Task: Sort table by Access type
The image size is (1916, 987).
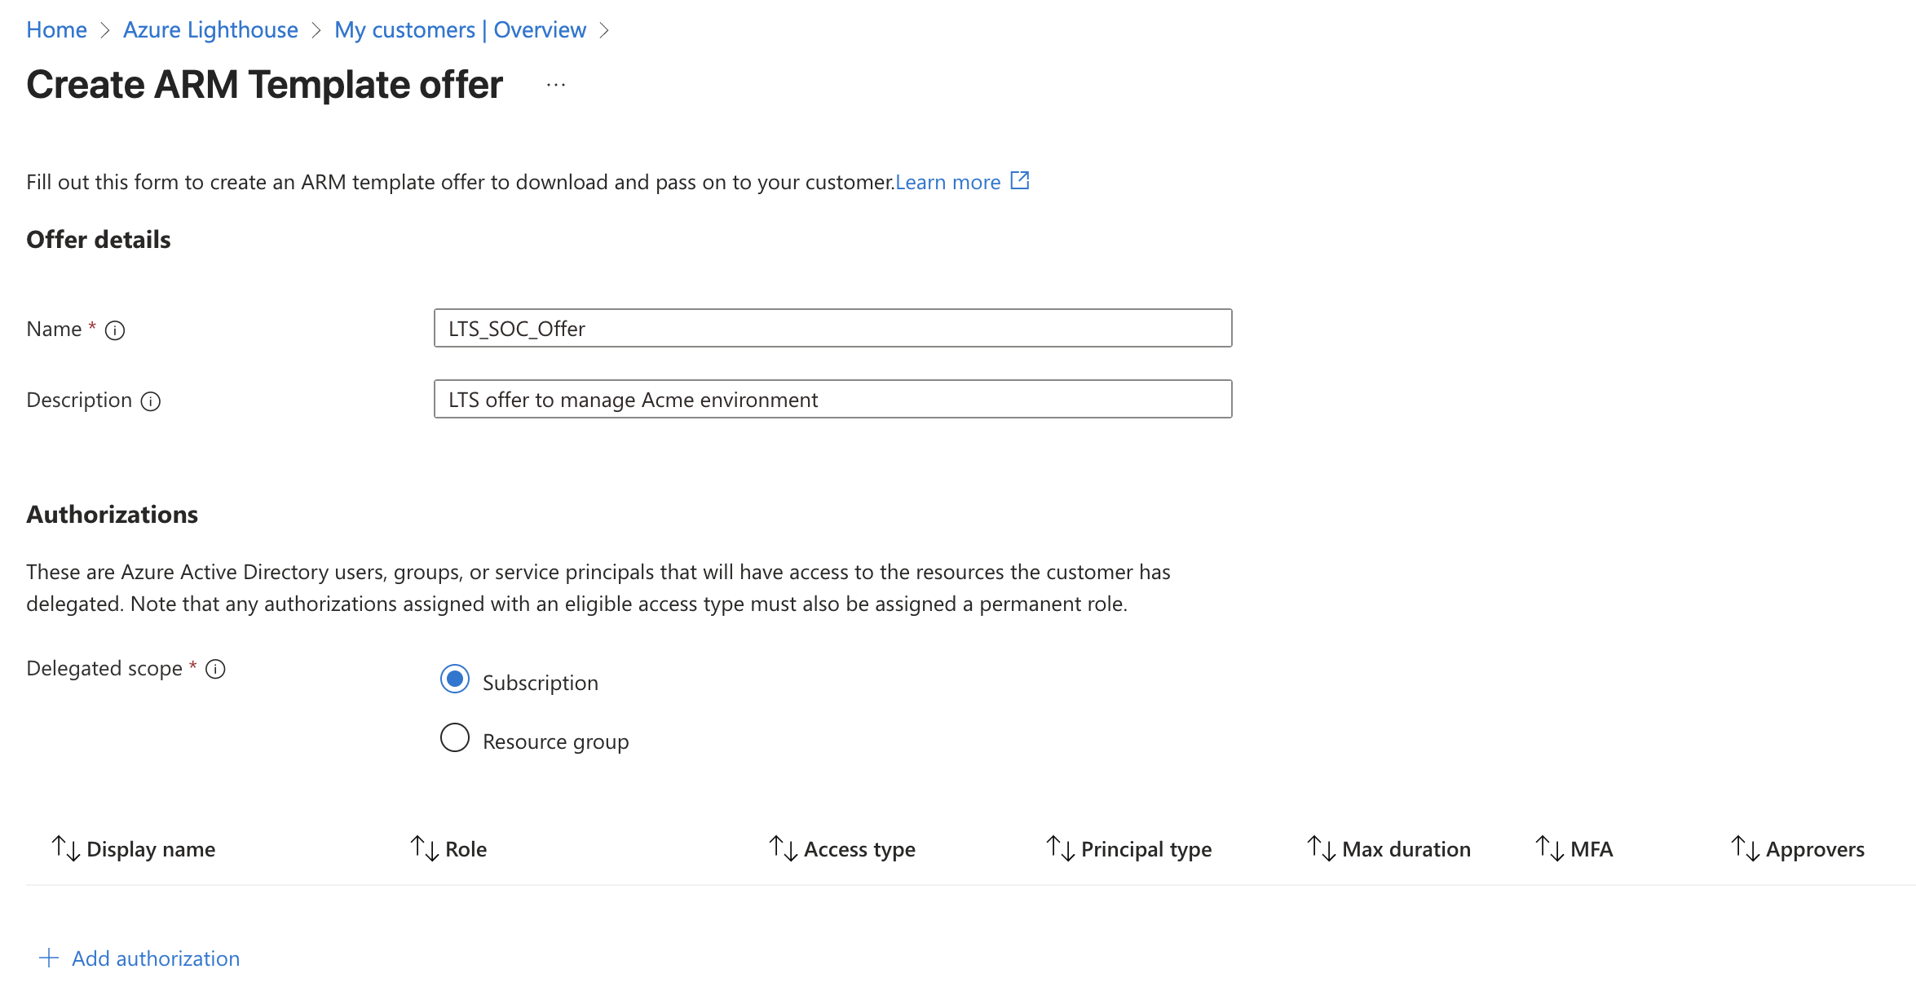Action: coord(859,849)
